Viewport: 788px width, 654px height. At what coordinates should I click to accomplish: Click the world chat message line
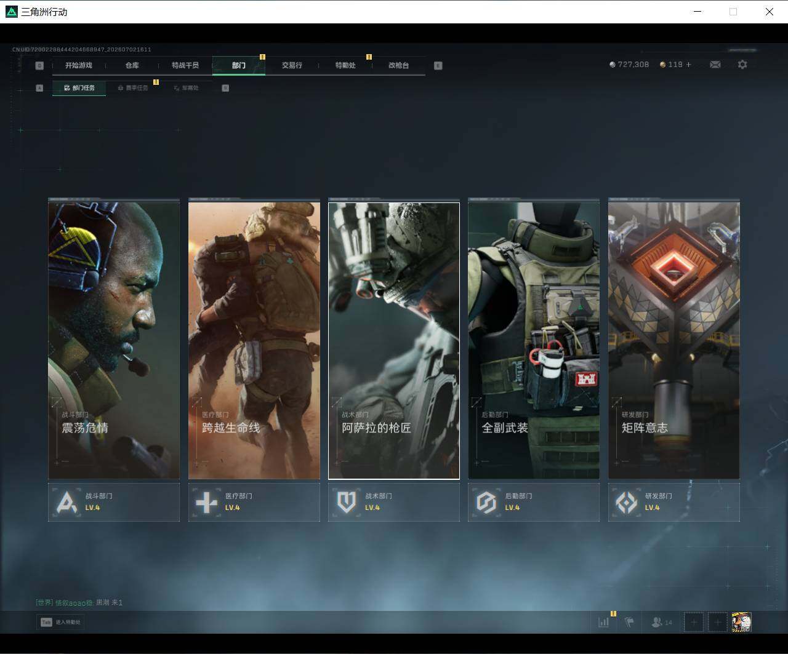[79, 602]
